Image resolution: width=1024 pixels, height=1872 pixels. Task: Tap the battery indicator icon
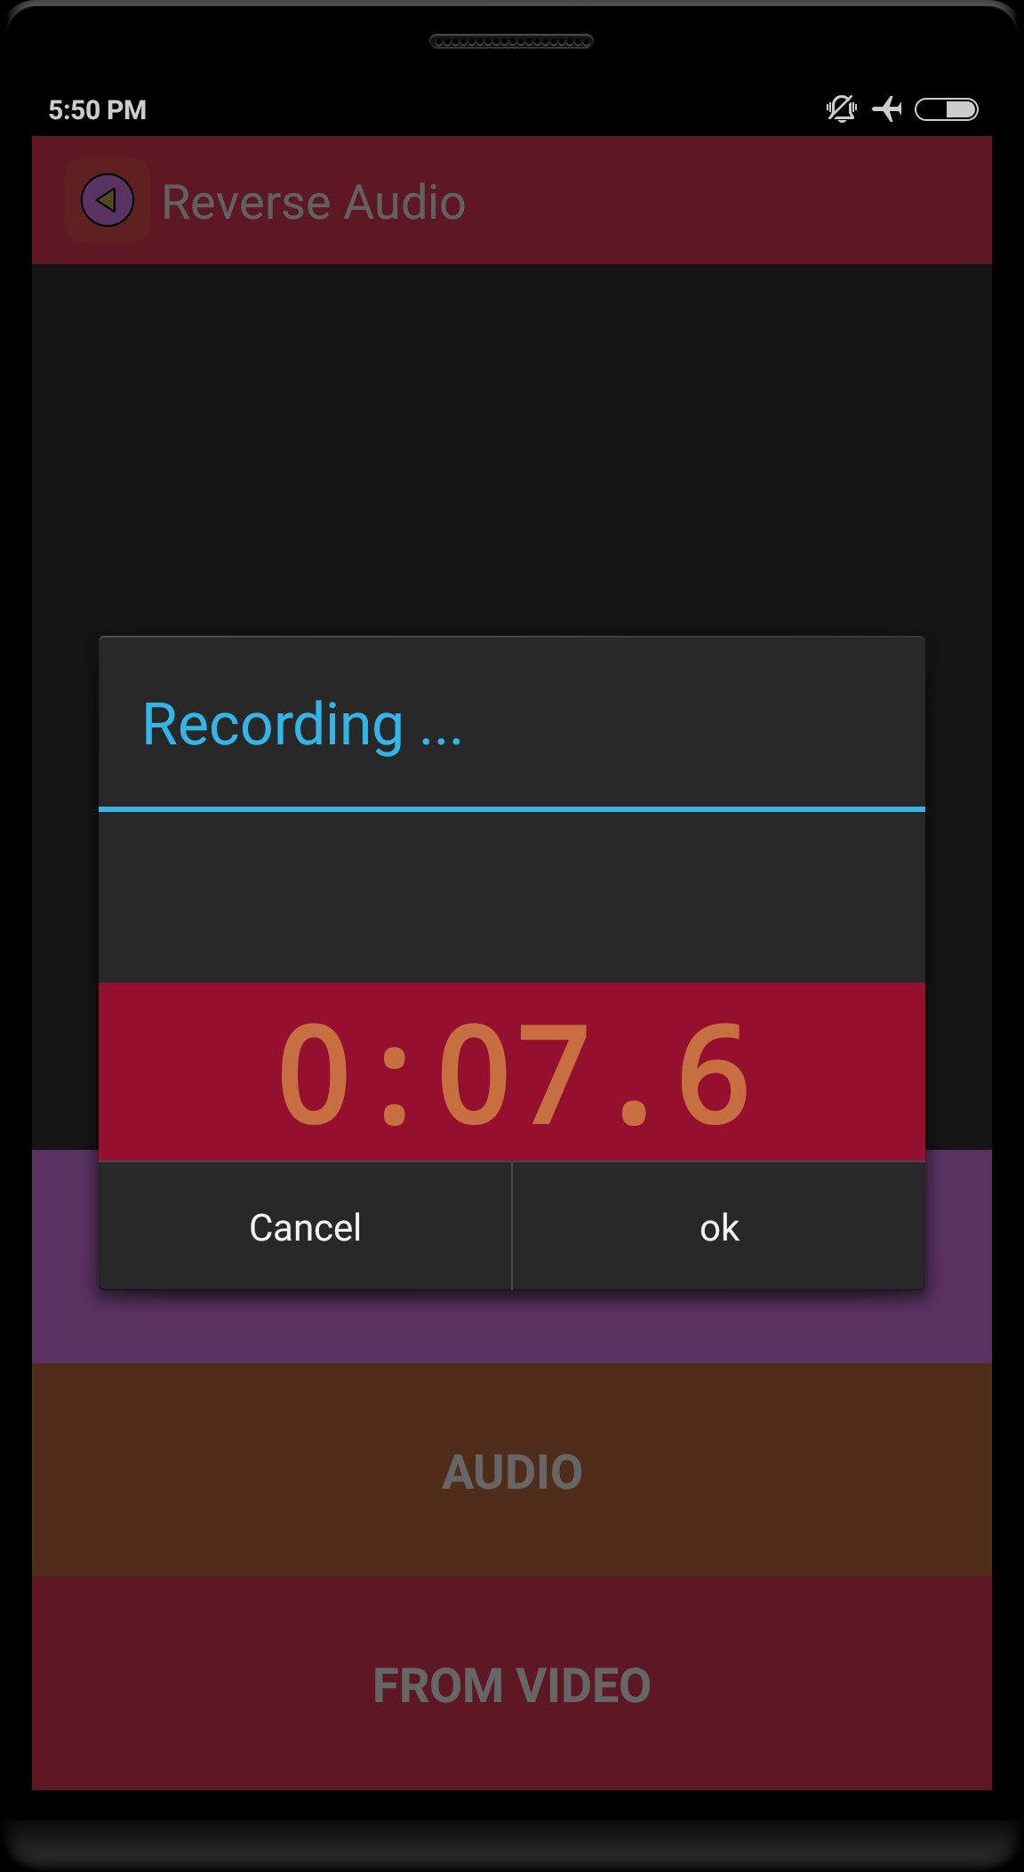[x=947, y=109]
